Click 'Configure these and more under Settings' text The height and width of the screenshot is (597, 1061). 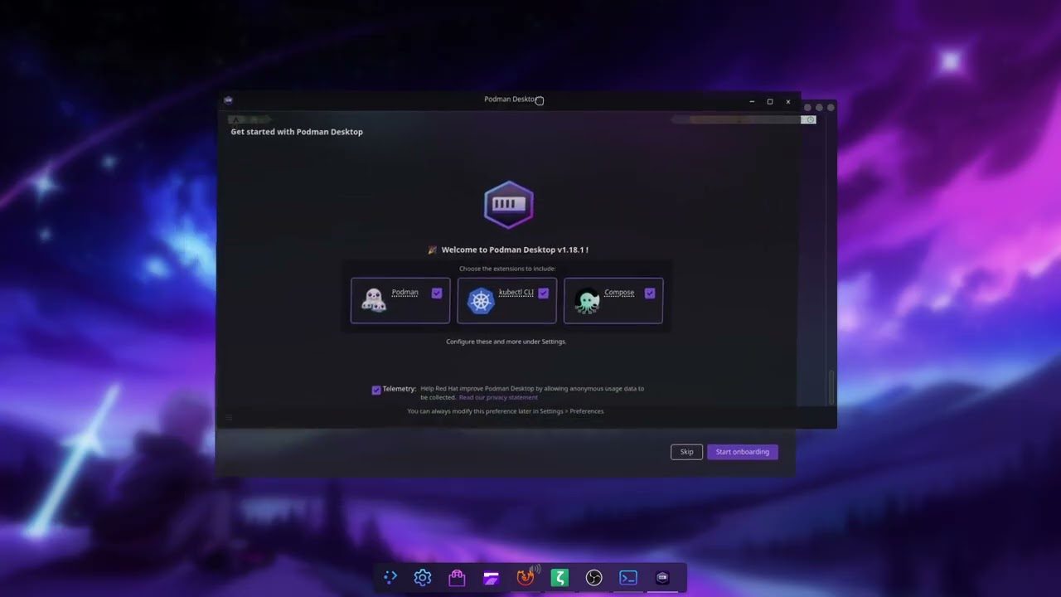(506, 342)
